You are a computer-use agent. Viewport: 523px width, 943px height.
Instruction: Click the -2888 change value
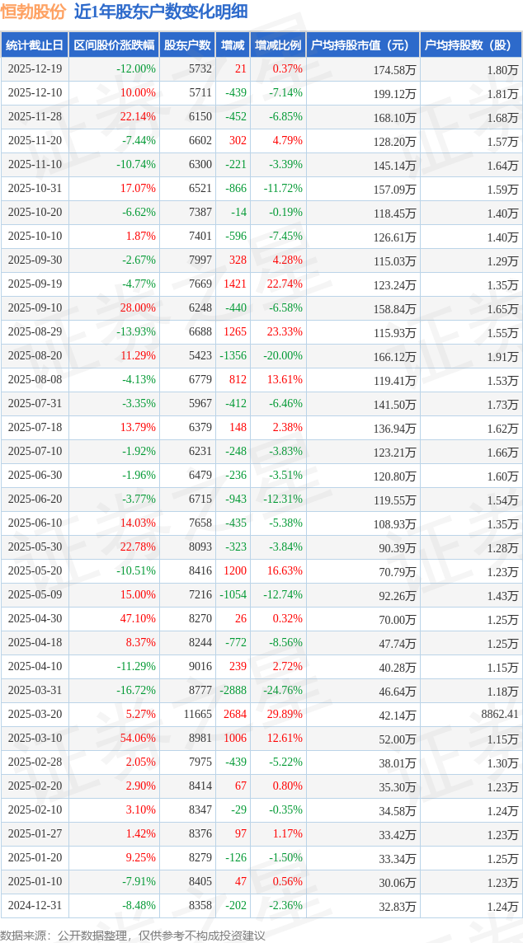[235, 691]
